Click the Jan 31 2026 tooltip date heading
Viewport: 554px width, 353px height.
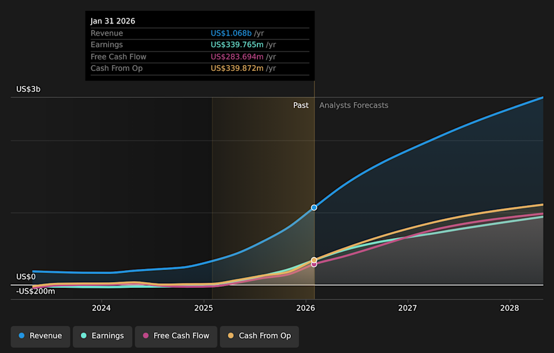[113, 21]
